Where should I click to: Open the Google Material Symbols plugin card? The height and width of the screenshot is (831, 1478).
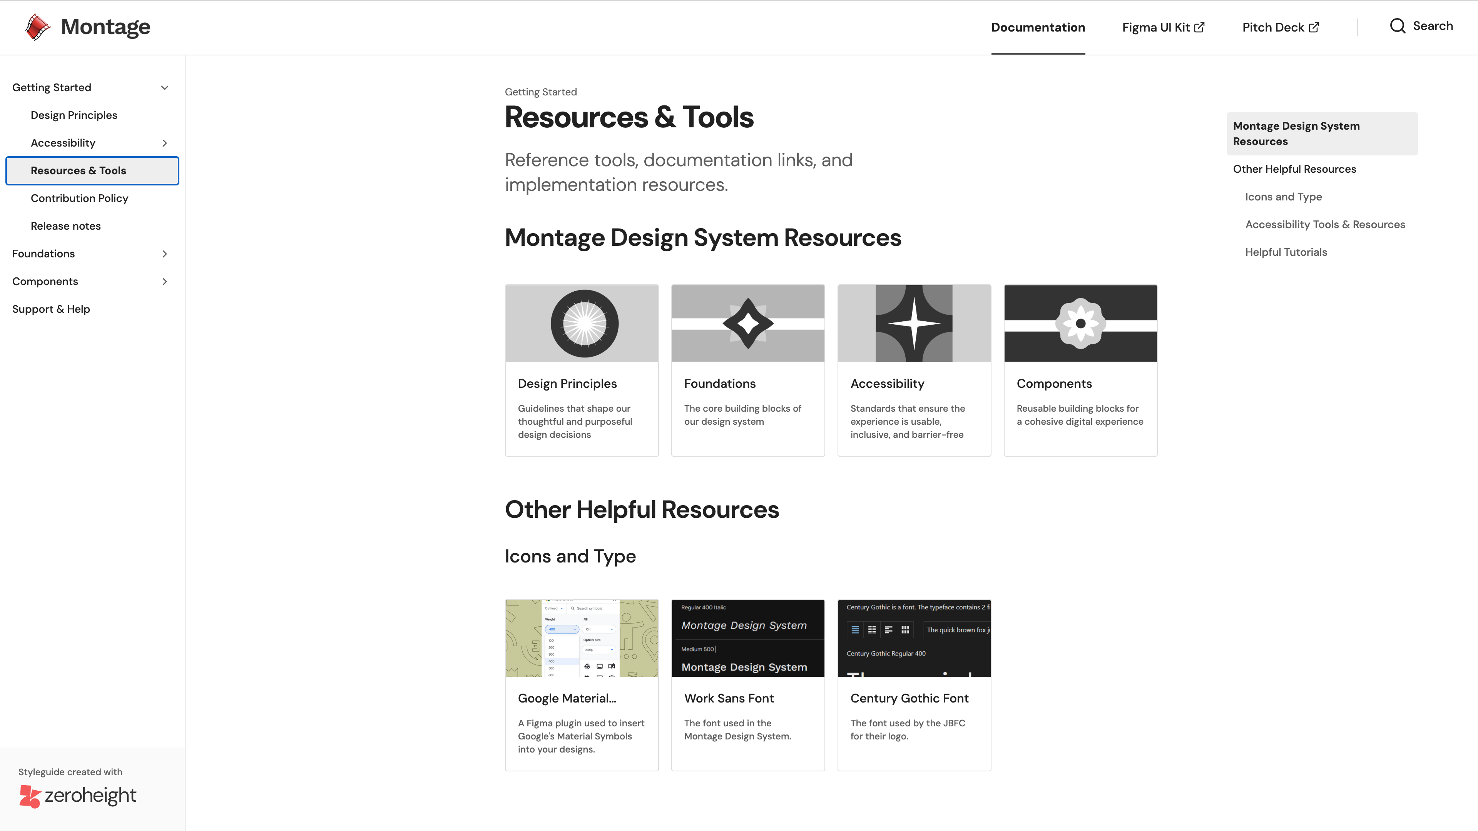(581, 698)
